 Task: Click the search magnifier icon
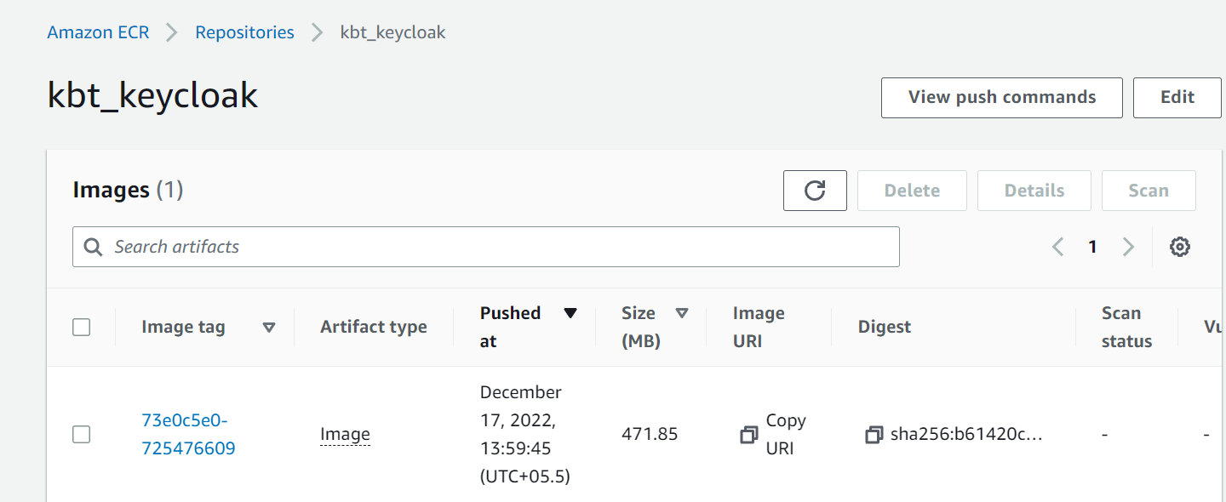[94, 247]
